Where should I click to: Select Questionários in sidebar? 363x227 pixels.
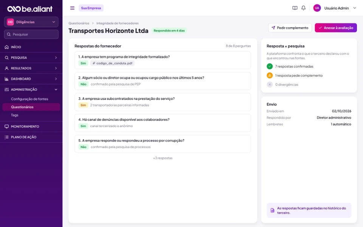click(x=31, y=107)
